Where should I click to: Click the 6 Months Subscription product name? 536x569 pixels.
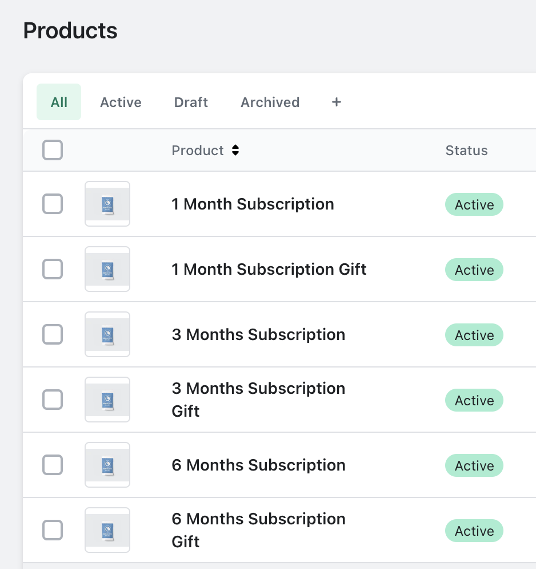(258, 465)
